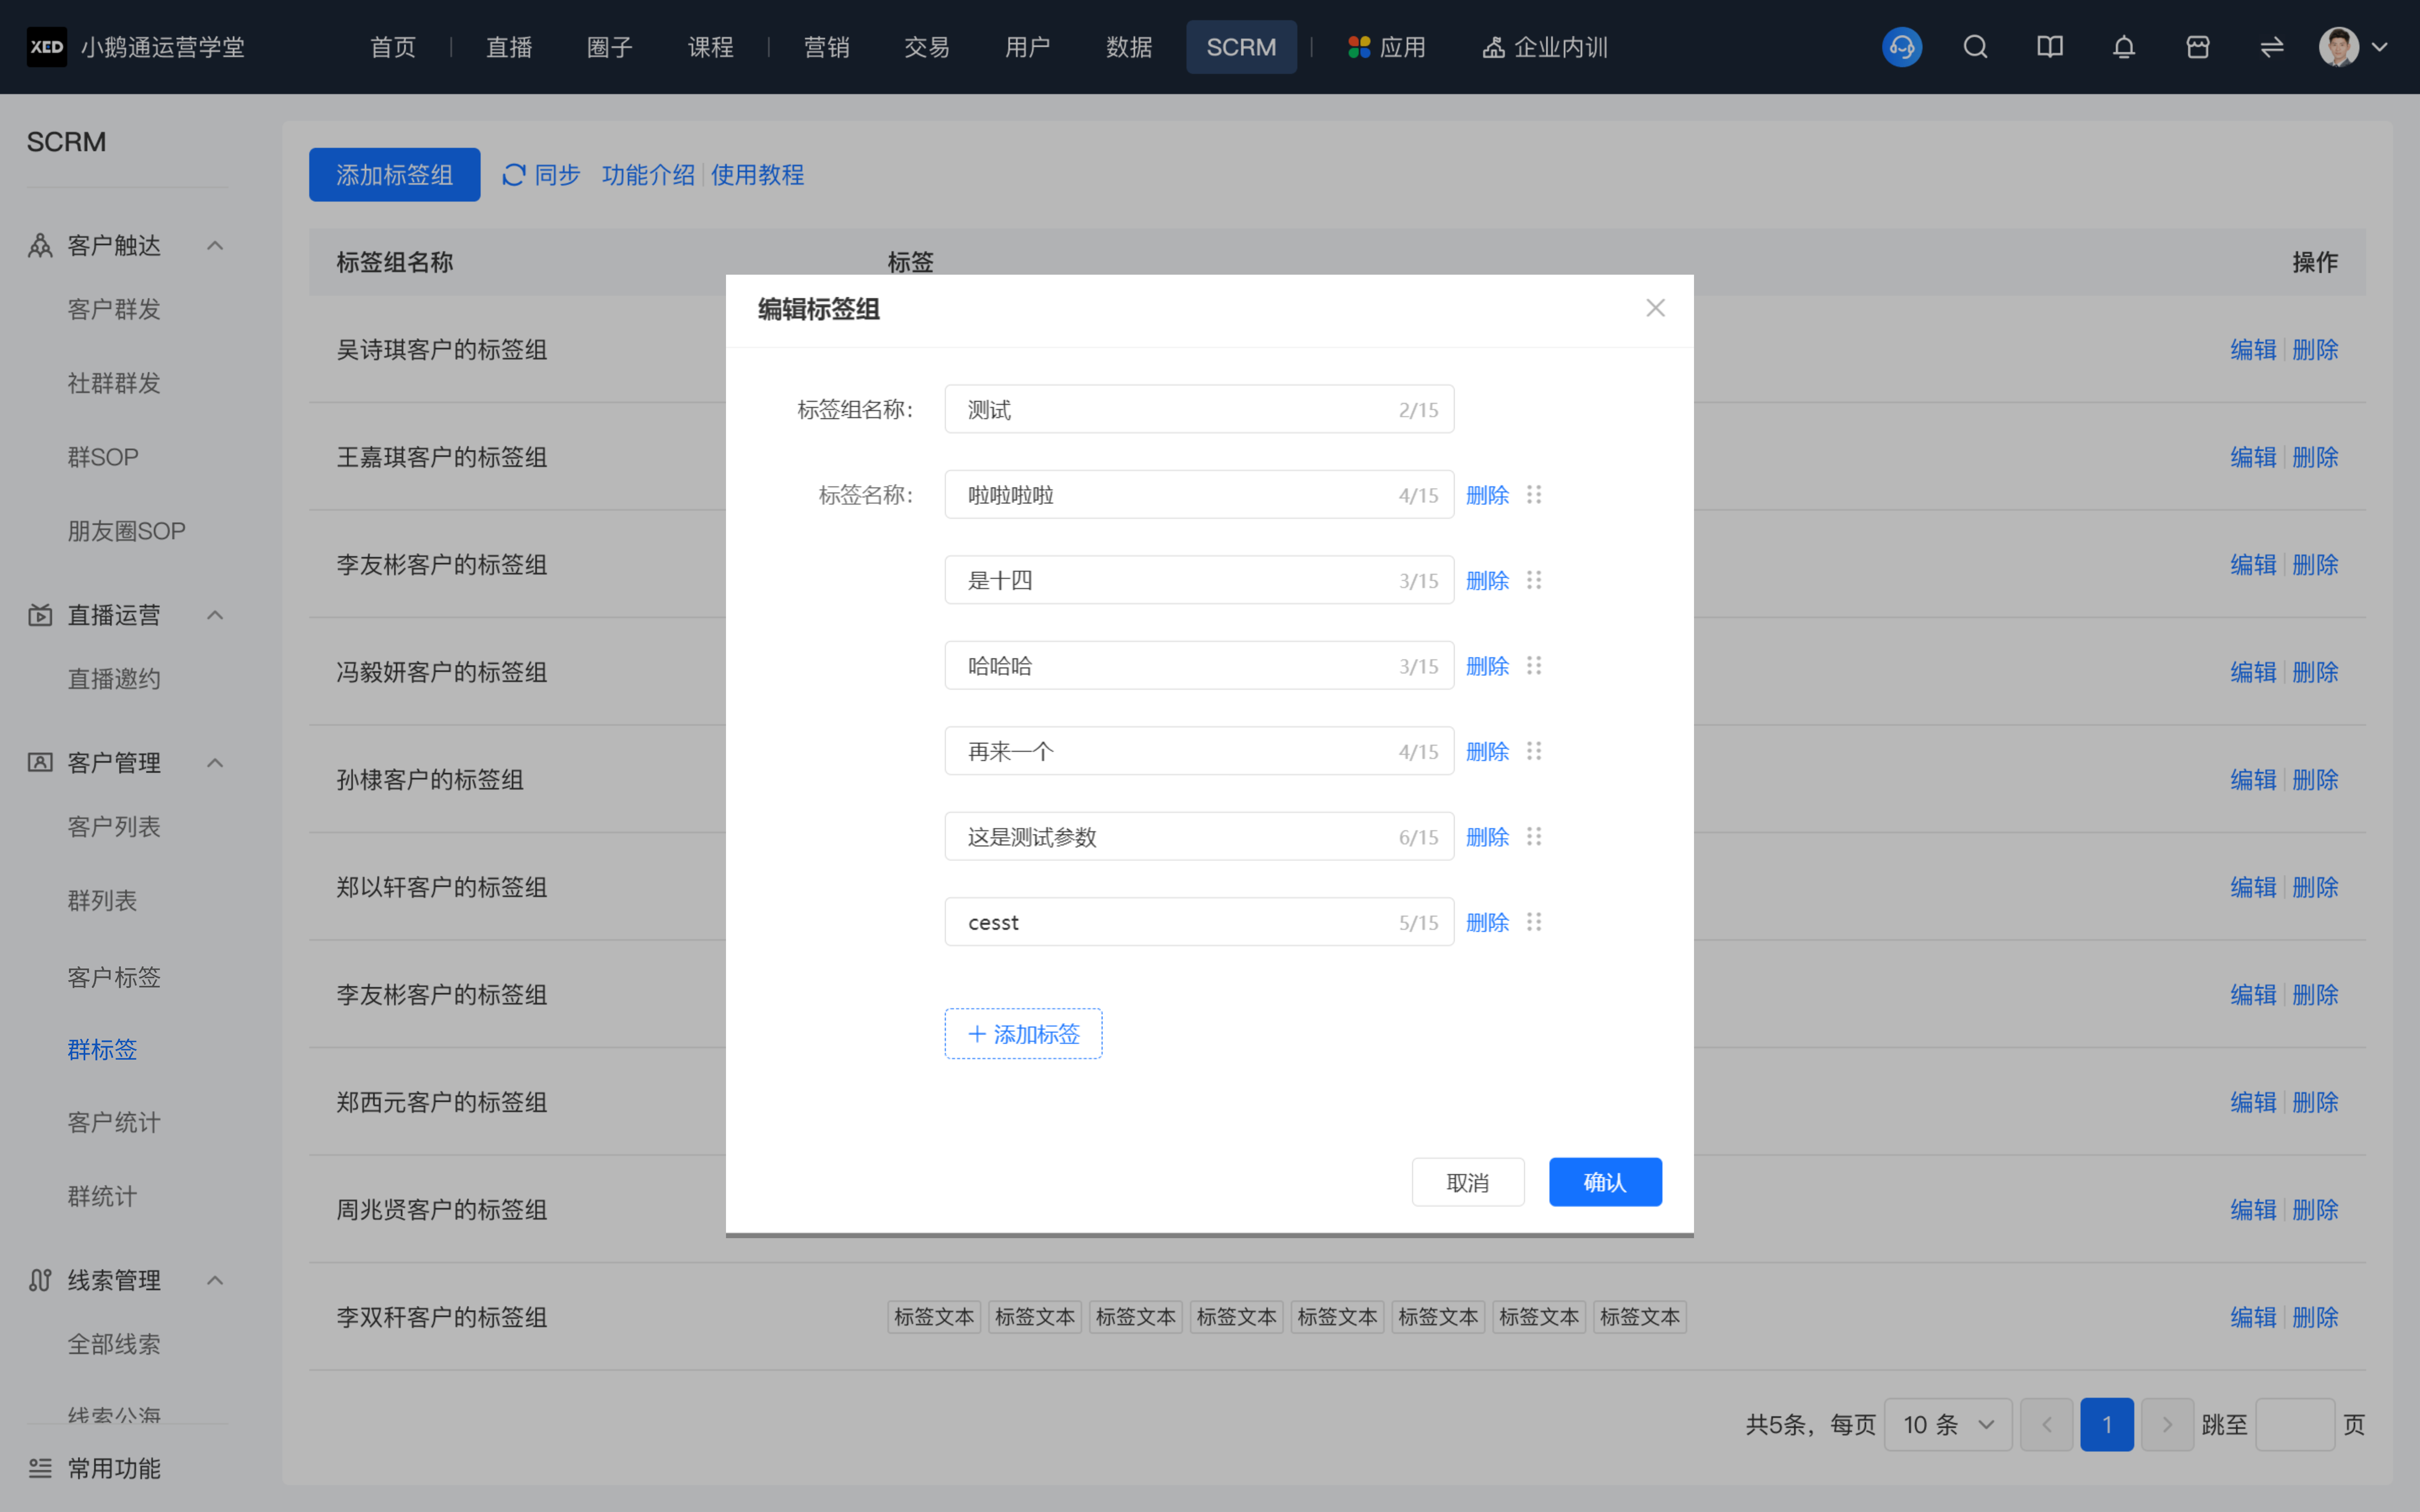Viewport: 2420px width, 1512px height.
Task: Click the 线索管理 sidebar icon
Action: pyautogui.click(x=40, y=1280)
